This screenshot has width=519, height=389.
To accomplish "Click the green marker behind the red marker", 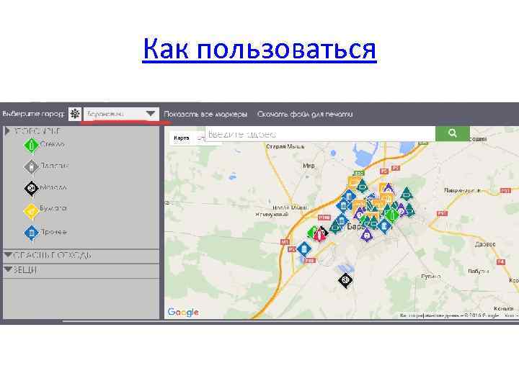I will click(x=311, y=233).
